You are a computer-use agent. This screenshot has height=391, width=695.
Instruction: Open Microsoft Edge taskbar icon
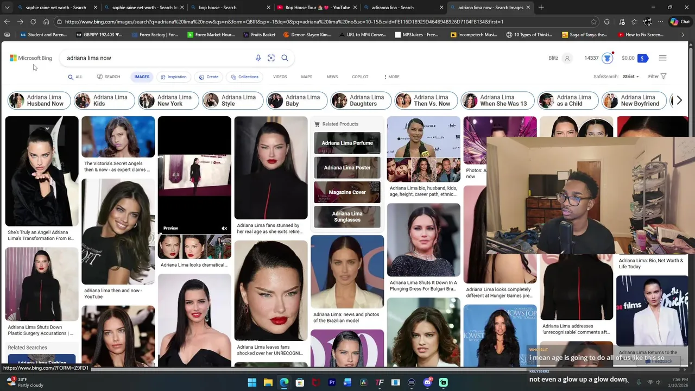(284, 382)
